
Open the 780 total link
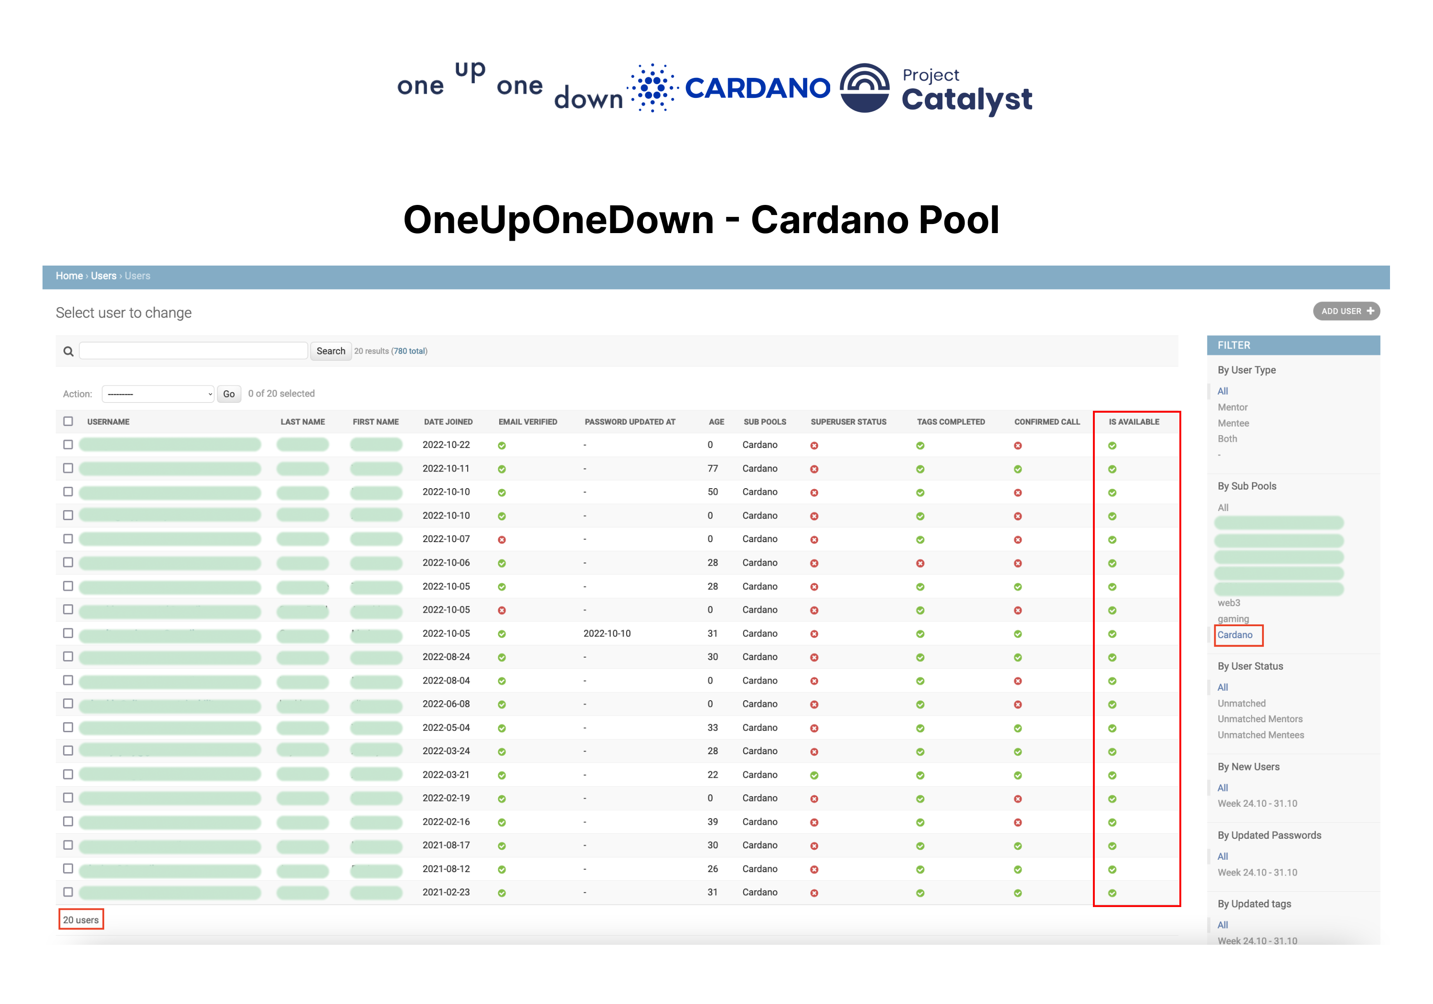pos(409,352)
